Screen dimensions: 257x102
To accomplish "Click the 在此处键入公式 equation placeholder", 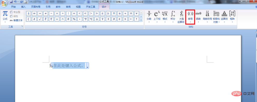I will 69,66.
